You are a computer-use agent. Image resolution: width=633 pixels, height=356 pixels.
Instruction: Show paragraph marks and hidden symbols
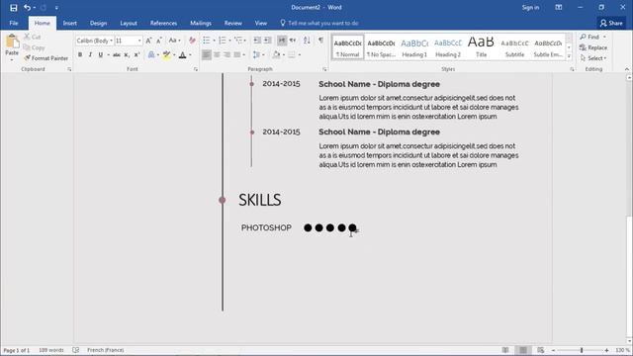point(320,41)
